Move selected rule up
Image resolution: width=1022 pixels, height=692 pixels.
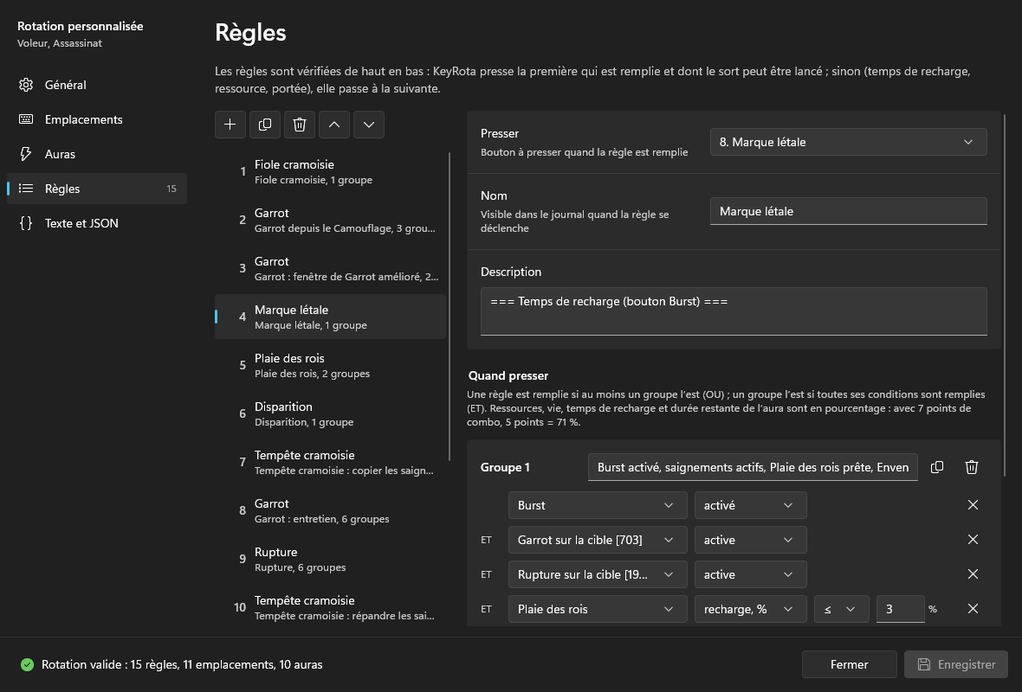tap(334, 125)
